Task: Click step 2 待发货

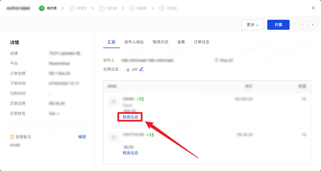Action: coord(78,8)
